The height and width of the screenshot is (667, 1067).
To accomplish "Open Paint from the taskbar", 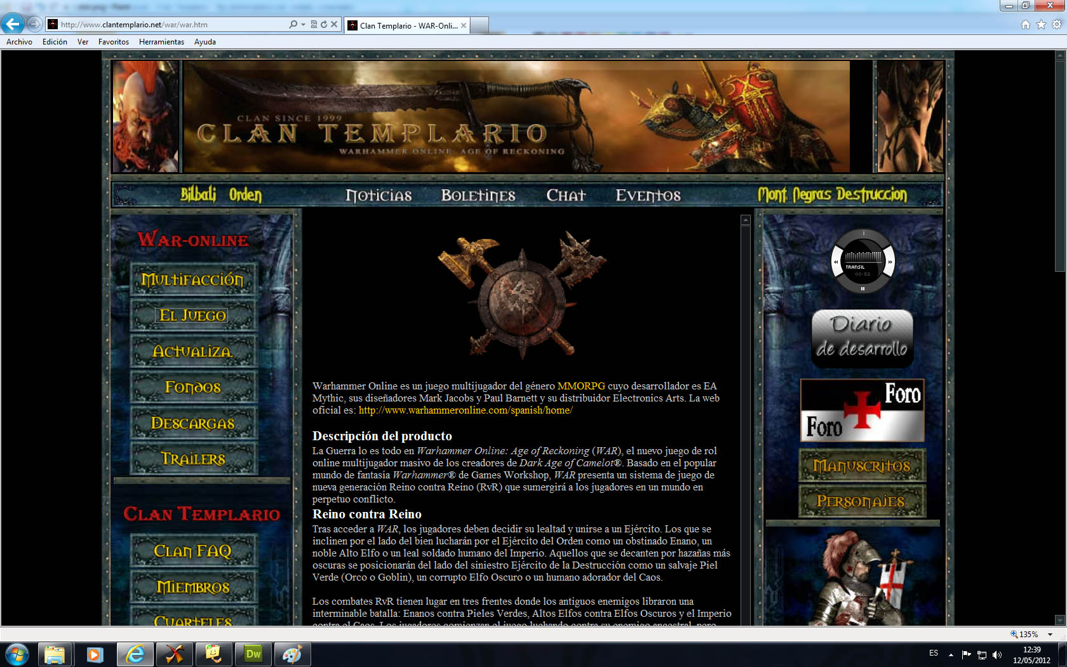I will click(x=292, y=654).
